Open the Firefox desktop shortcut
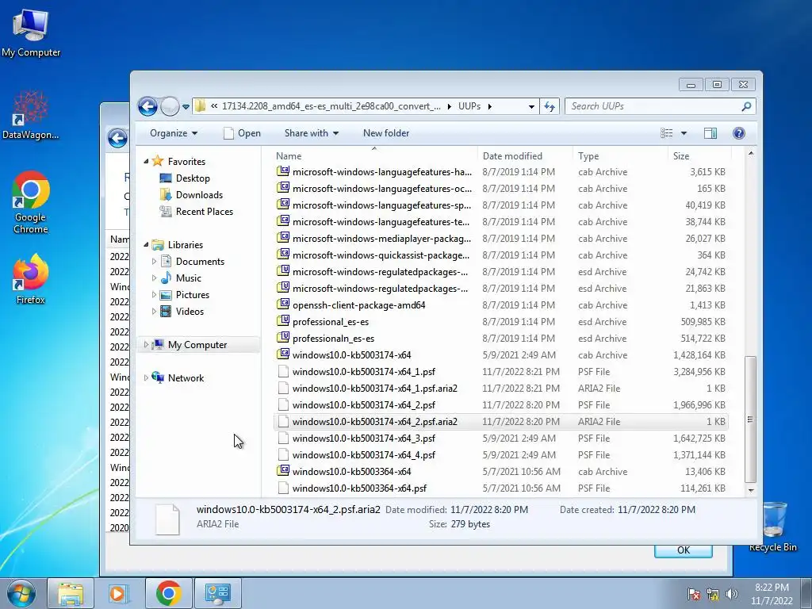Viewport: 812px width, 609px height. coord(31,278)
